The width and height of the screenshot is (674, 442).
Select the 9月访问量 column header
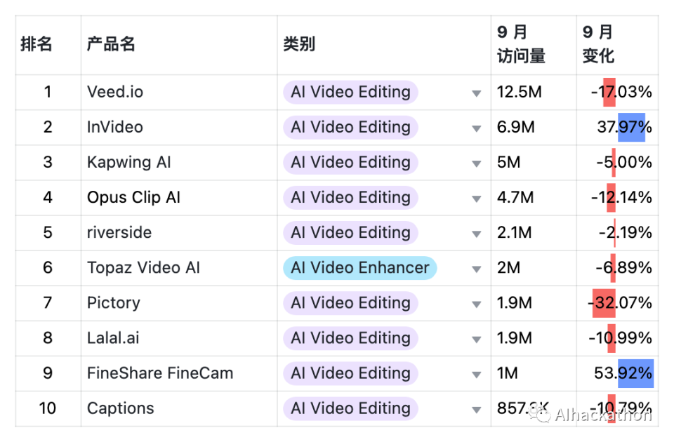tap(521, 44)
